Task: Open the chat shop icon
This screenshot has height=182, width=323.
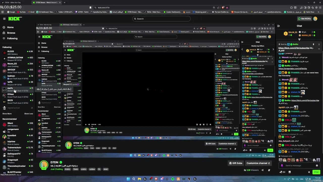Action: (289, 172)
